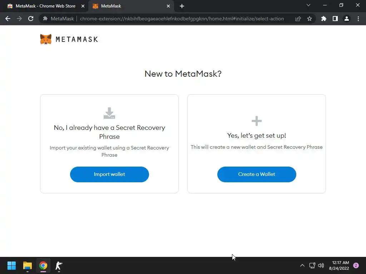This screenshot has width=366, height=274.
Task: Click 'Import your existing wallet' description
Action: click(109, 151)
